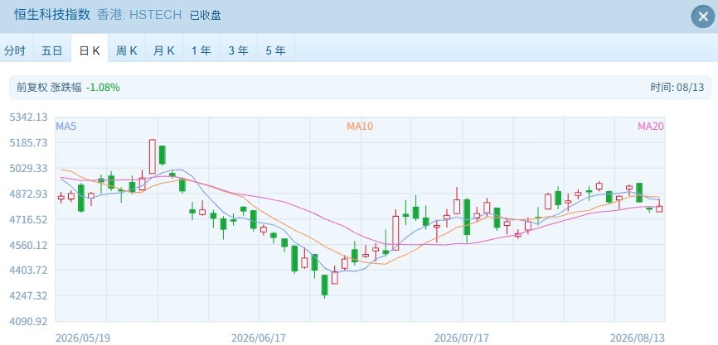Open the 月K monthly chart tab
Image resolution: width=718 pixels, height=345 pixels.
pyautogui.click(x=164, y=50)
